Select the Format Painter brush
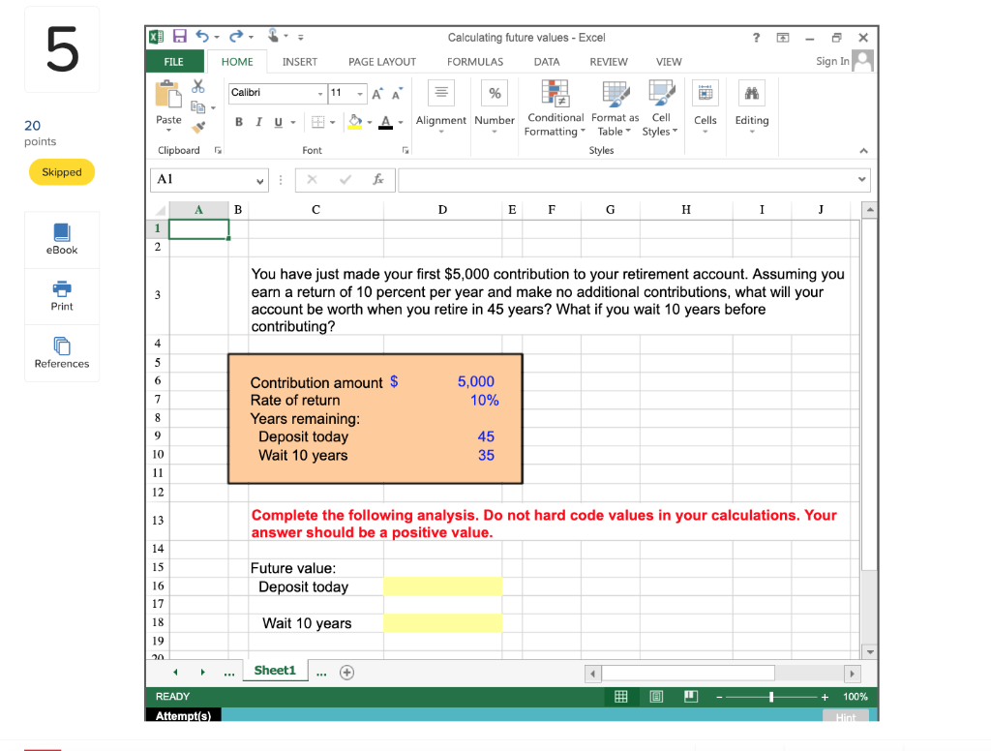The image size is (991, 751). (x=198, y=128)
